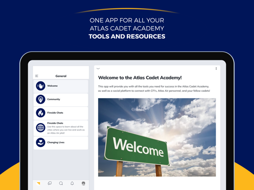Screen dimensions: 254x190
Task: Tap the globe icon in the cities row
Action: click(40, 128)
